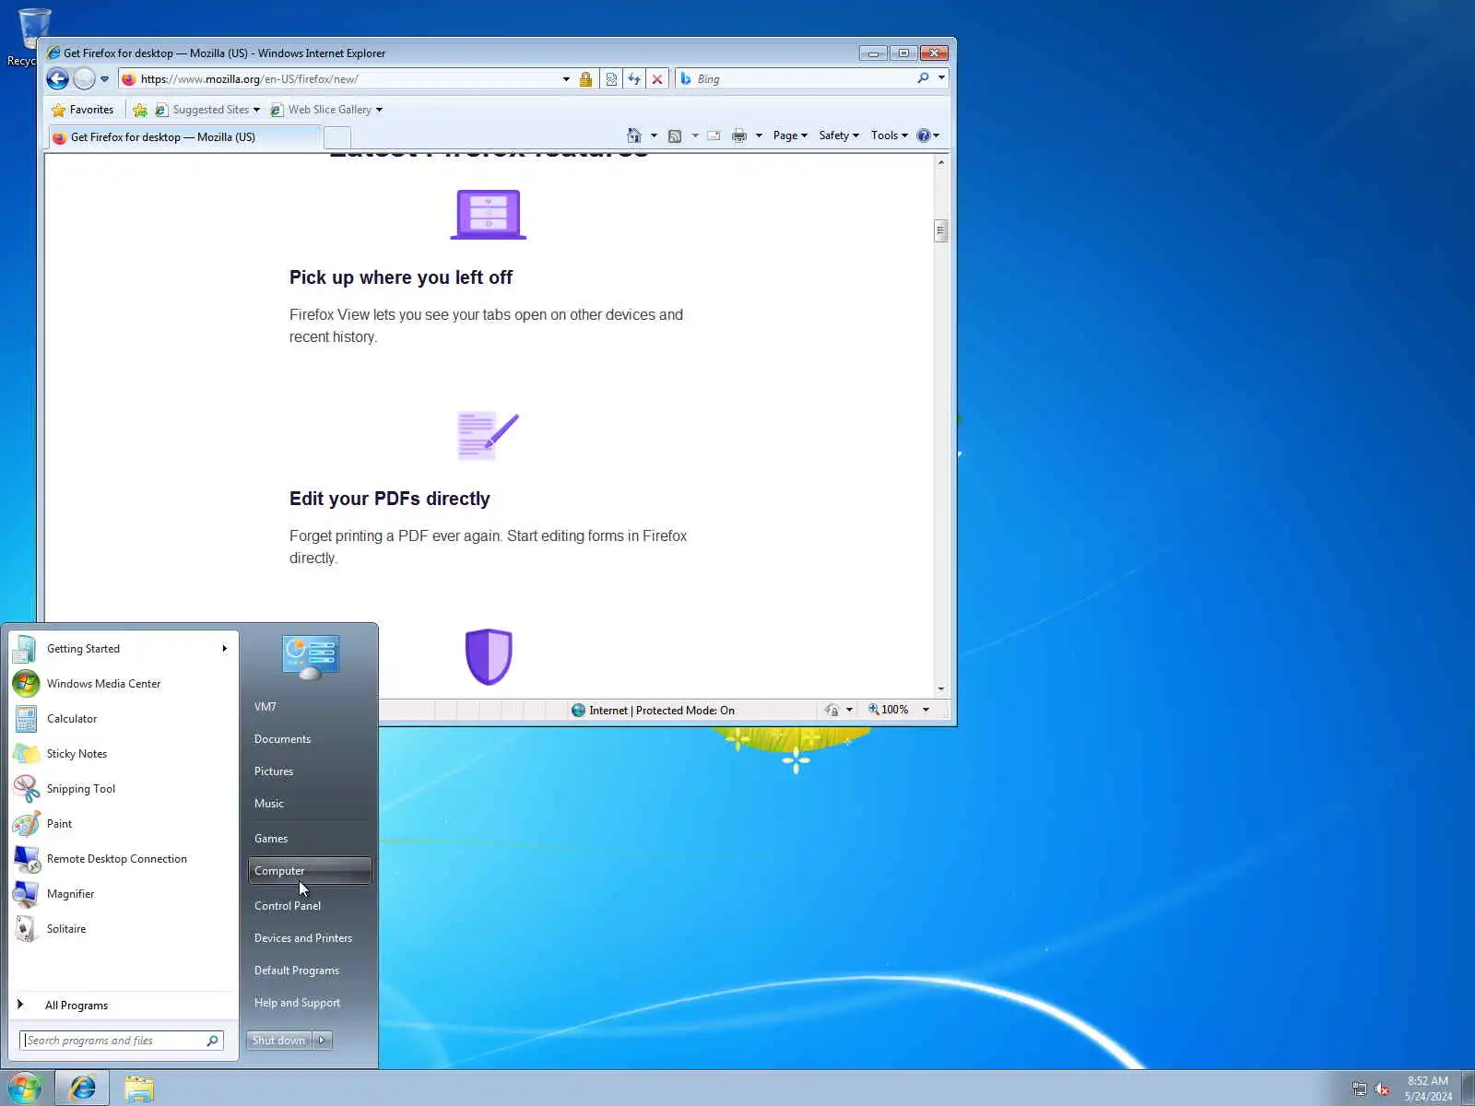1475x1106 pixels.
Task: Open Sticky Notes from Start menu
Action: coord(124,754)
